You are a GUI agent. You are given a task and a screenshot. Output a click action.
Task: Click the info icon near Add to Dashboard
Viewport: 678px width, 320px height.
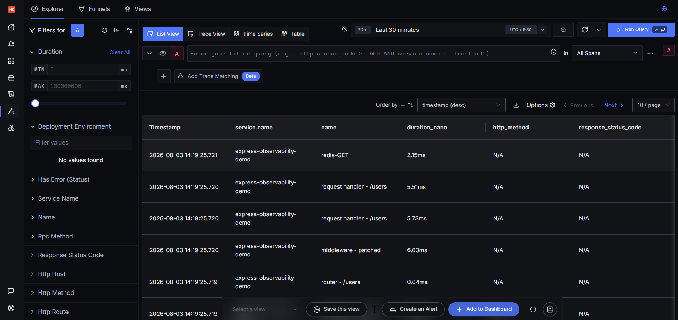point(533,309)
